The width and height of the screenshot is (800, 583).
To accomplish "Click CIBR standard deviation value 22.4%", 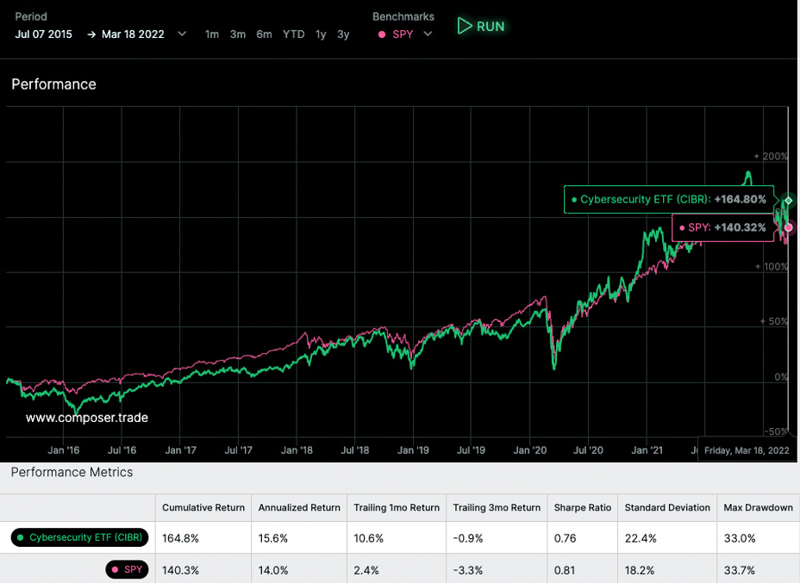I will click(x=640, y=538).
